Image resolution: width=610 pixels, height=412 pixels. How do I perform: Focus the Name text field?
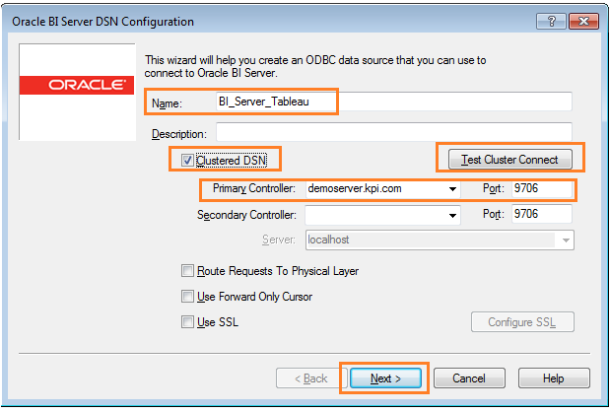click(392, 101)
